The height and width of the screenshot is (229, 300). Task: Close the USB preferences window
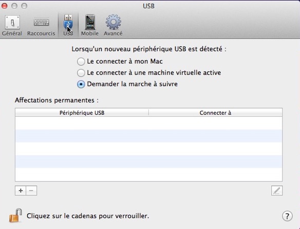pyautogui.click(x=5, y=6)
